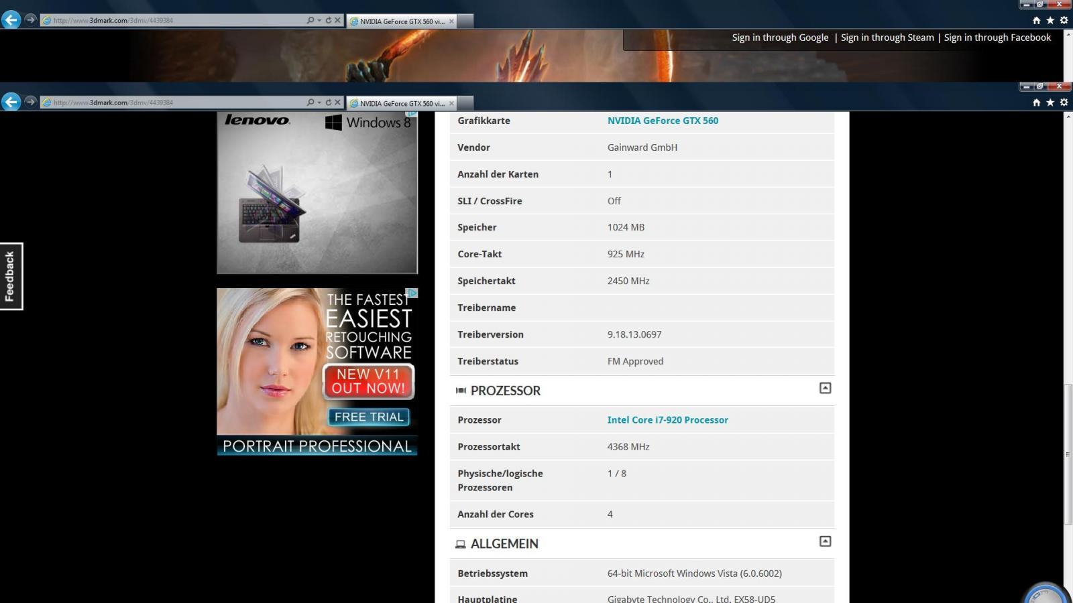The height and width of the screenshot is (603, 1073).
Task: Go forward in the upper browser window
Action: (30, 19)
